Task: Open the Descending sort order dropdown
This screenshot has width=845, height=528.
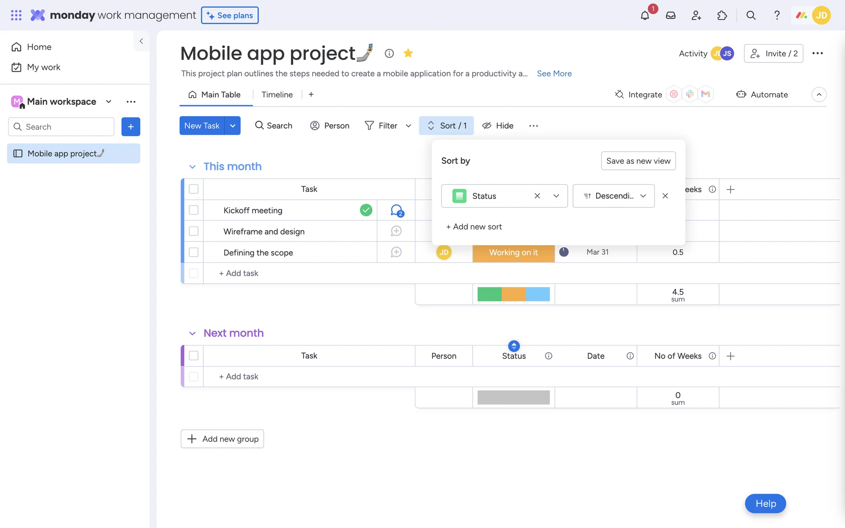Action: coord(614,196)
